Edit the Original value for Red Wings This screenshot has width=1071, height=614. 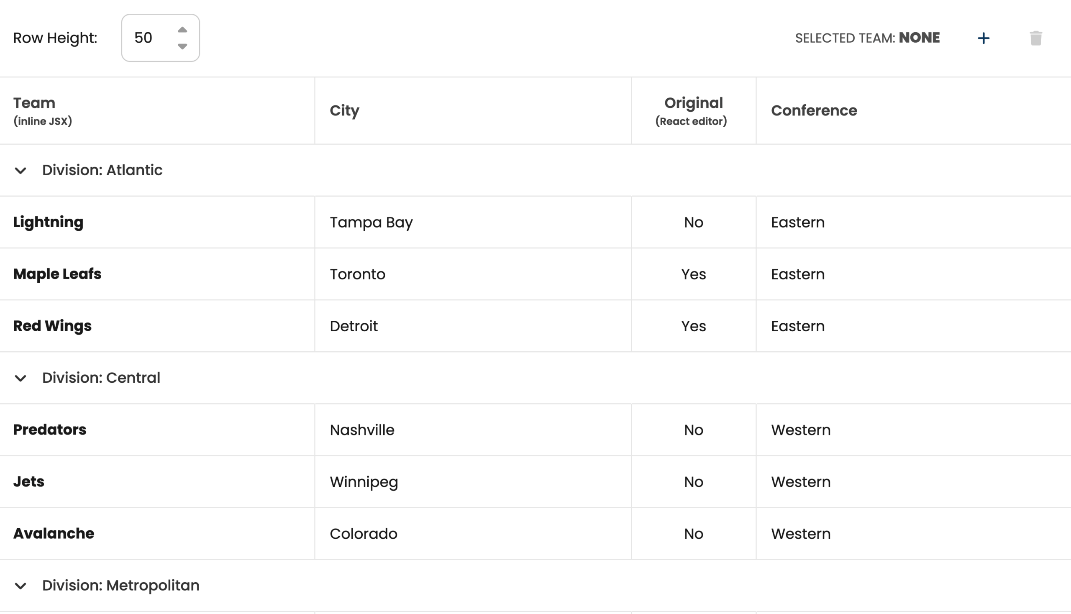(x=693, y=326)
